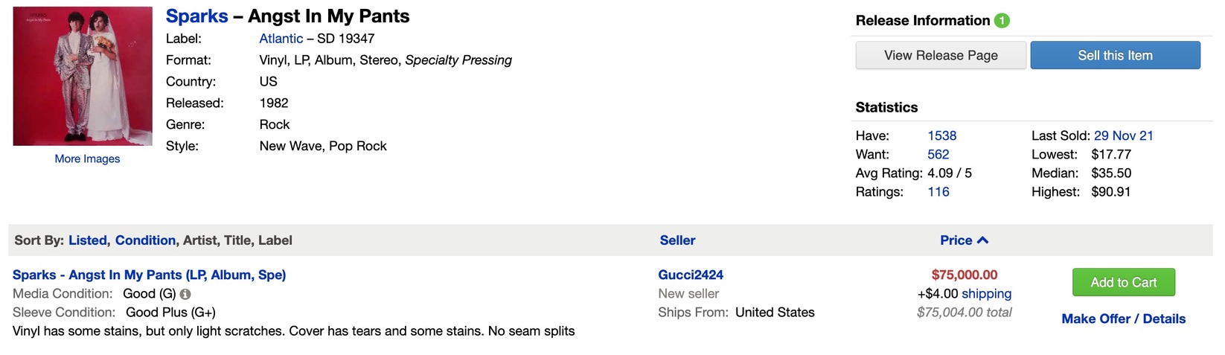Image resolution: width=1225 pixels, height=355 pixels.
Task: Click the View Release Page button
Action: coord(941,55)
